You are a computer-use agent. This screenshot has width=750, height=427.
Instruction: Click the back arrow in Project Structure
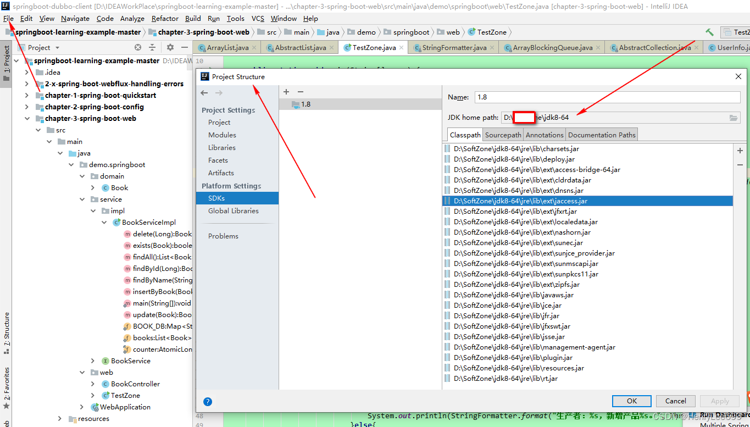tap(204, 93)
